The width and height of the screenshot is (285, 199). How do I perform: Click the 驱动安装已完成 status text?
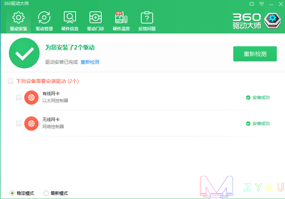coord(61,62)
